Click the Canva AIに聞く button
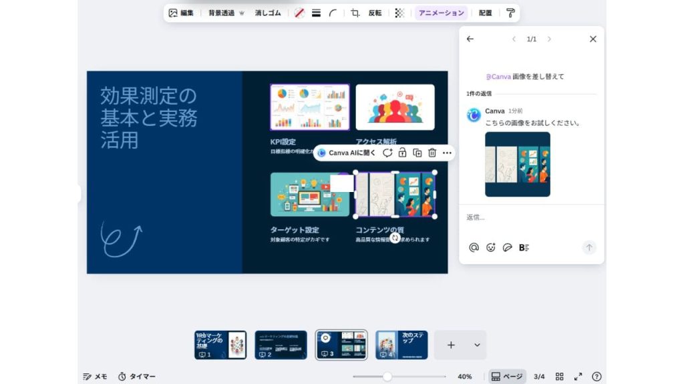 click(346, 153)
